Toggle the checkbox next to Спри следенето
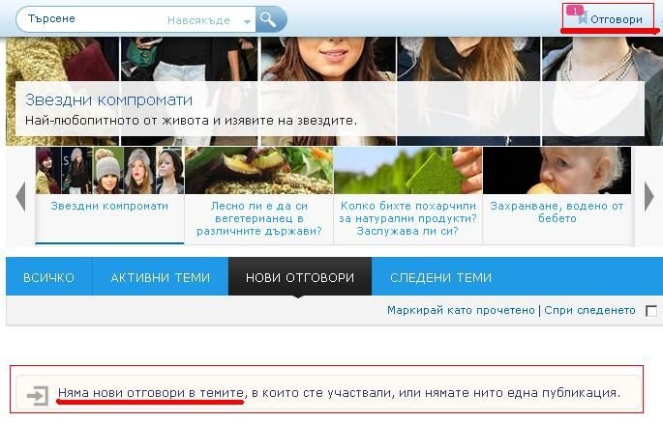Image resolution: width=663 pixels, height=423 pixels. click(x=650, y=311)
